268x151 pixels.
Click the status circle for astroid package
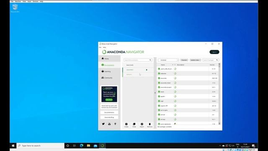pyautogui.click(x=175, y=115)
